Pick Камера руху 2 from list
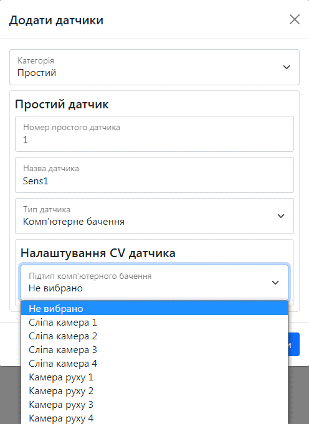 click(154, 391)
